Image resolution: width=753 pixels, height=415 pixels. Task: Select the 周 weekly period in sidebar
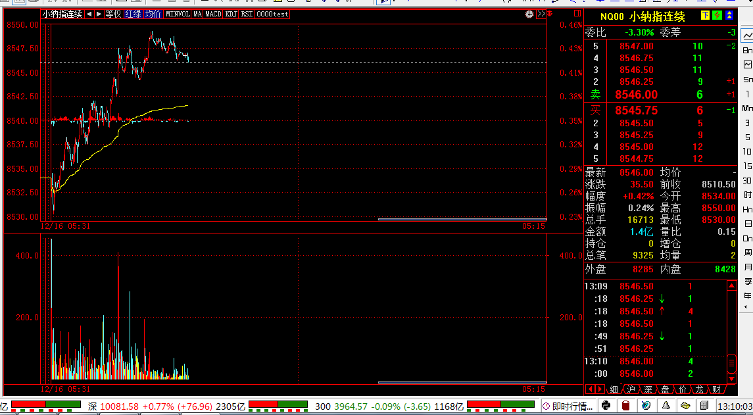tap(748, 252)
